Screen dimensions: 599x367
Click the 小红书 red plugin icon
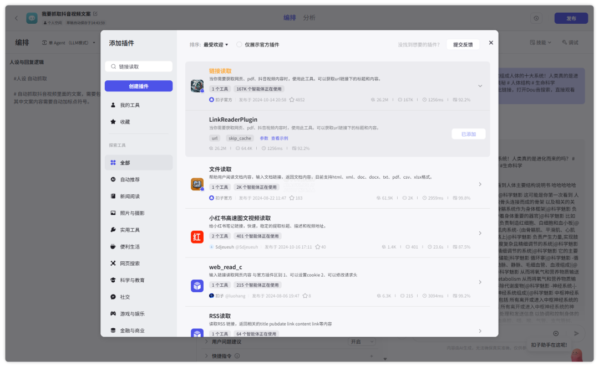197,237
